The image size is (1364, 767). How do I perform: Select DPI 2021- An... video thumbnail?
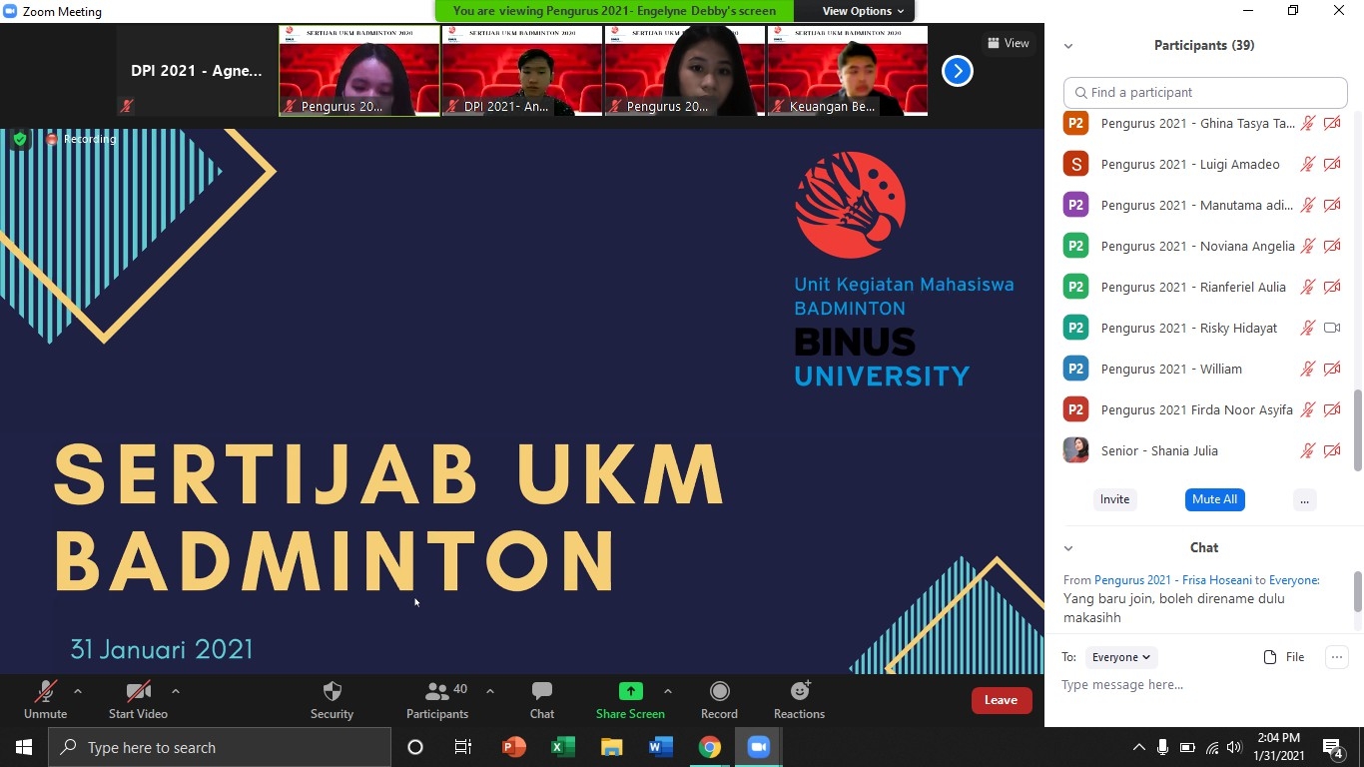522,71
